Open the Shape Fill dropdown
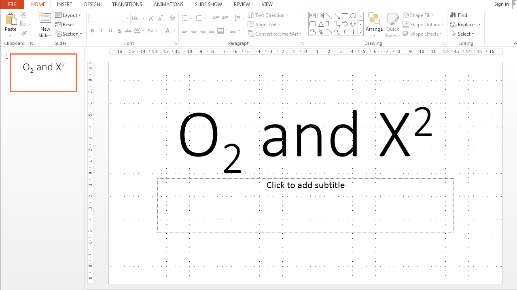This screenshot has height=290, width=517. (x=418, y=15)
